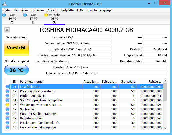
Task: Click blue status icon of Geräte-Einschaltvorgänge row
Action: tap(7, 127)
